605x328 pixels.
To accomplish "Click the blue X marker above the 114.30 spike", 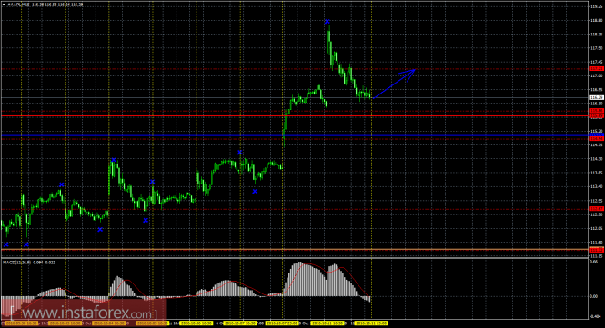I will (114, 160).
